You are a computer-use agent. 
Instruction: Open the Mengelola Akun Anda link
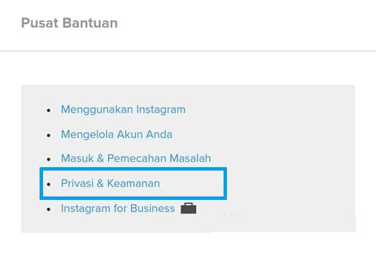[116, 134]
